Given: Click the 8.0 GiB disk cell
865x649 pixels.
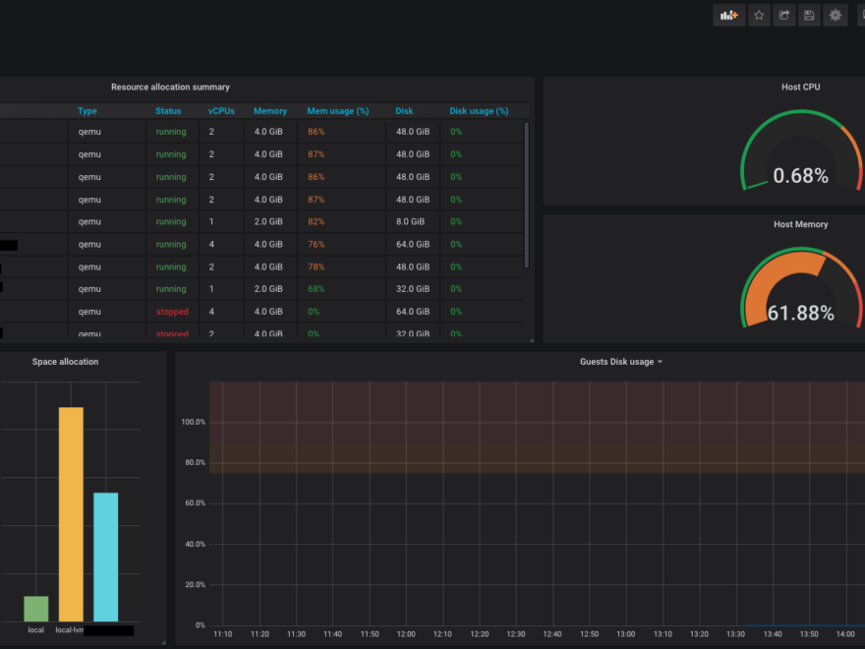Looking at the screenshot, I should [x=411, y=222].
